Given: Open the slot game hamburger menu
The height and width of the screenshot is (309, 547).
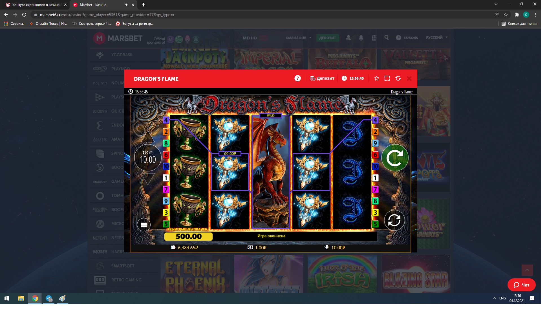Looking at the screenshot, I should pos(144,225).
